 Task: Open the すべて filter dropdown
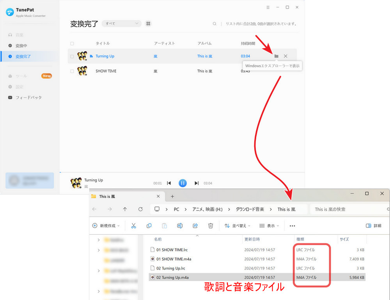click(x=122, y=24)
